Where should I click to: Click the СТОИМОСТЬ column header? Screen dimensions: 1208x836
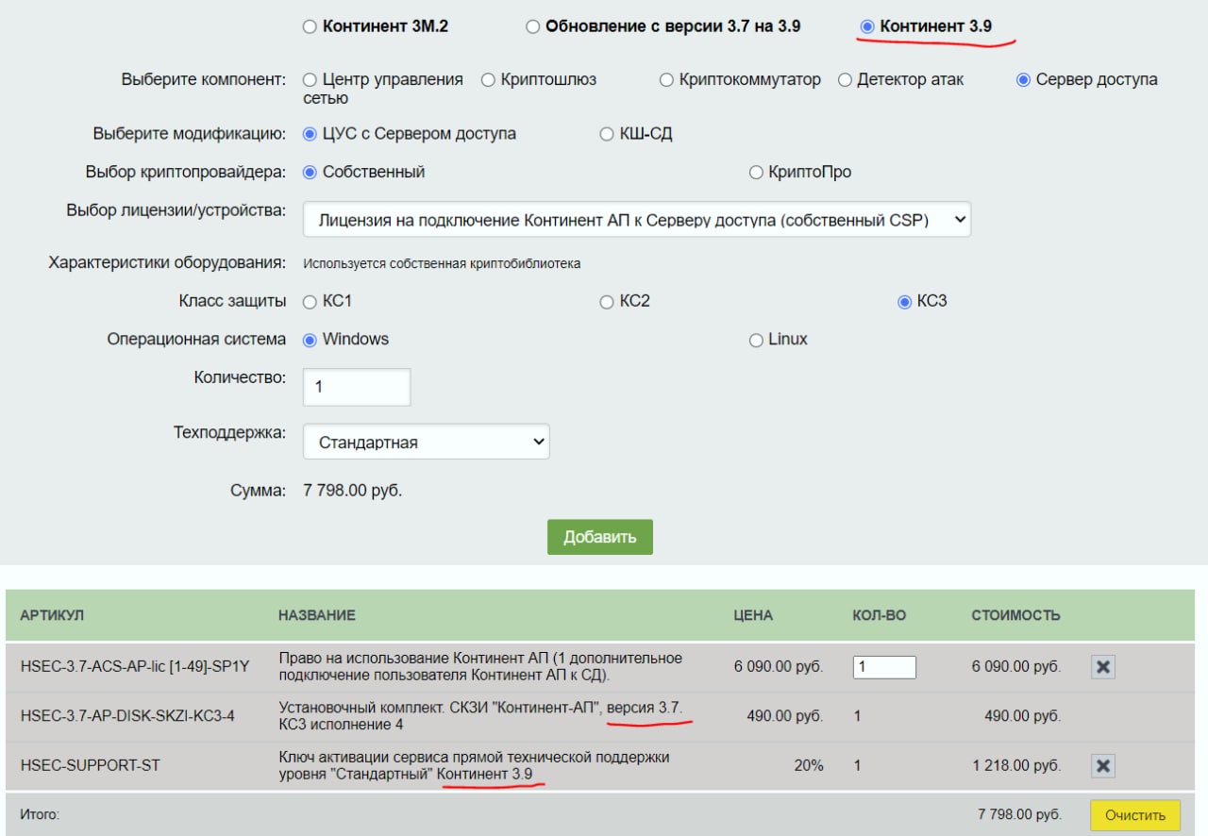tap(1016, 615)
